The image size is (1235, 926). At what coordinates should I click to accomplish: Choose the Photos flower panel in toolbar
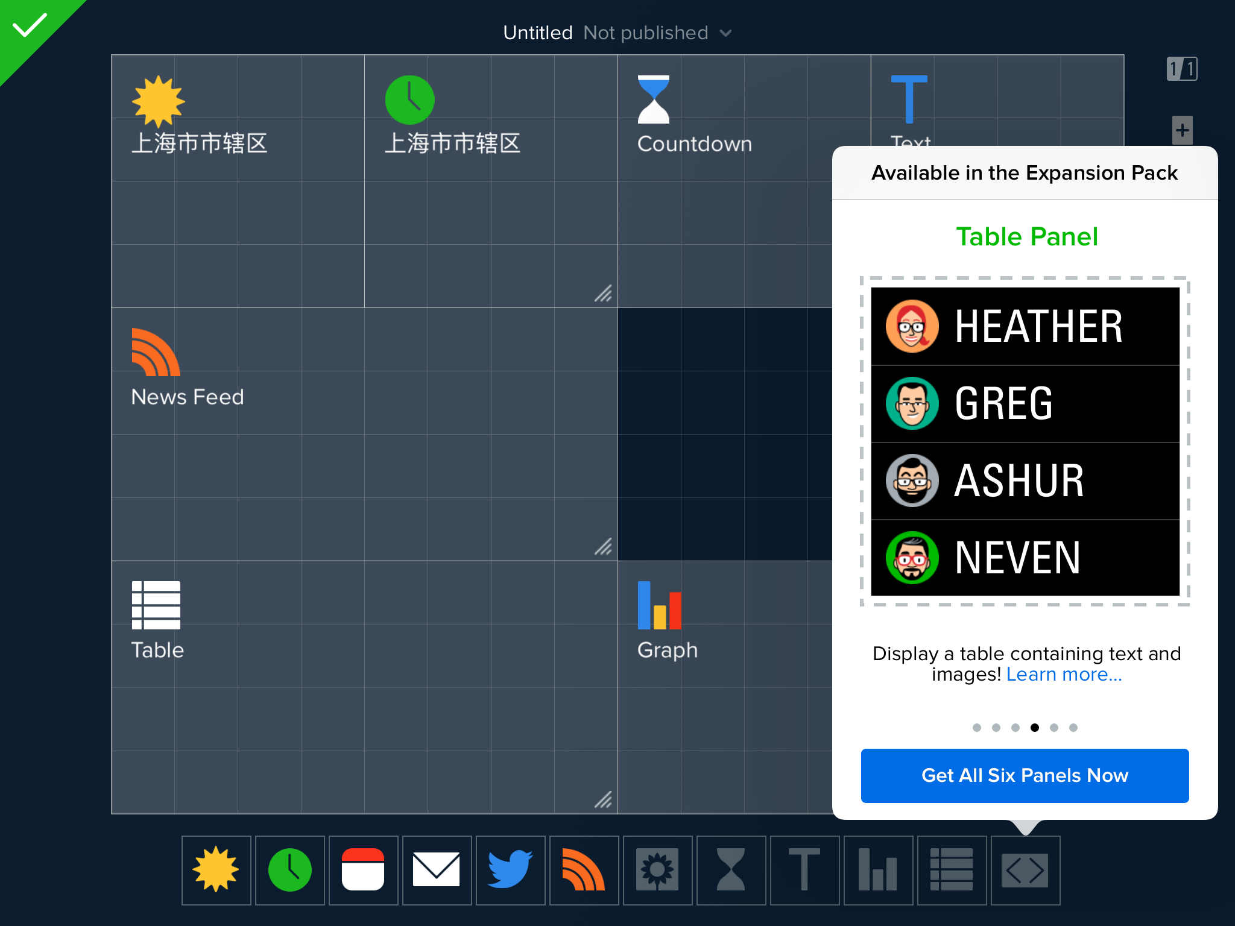657,870
